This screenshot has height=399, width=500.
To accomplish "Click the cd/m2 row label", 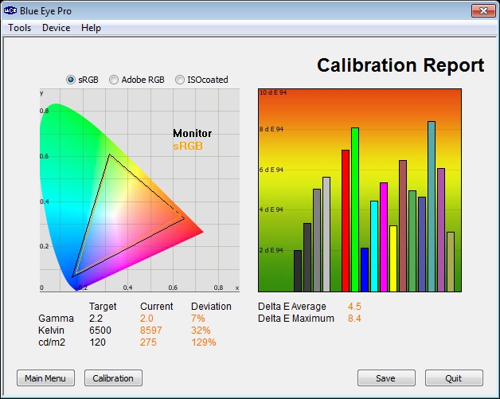I will coord(52,342).
